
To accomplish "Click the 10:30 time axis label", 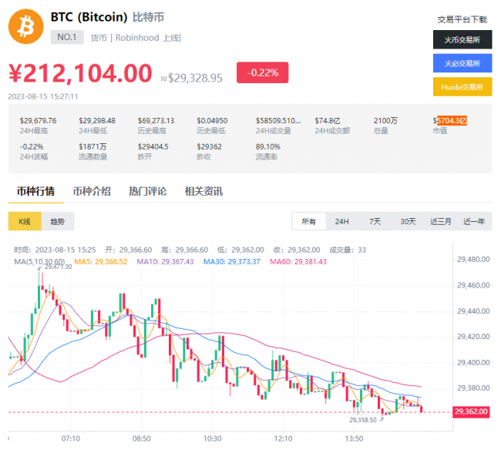I will (213, 438).
